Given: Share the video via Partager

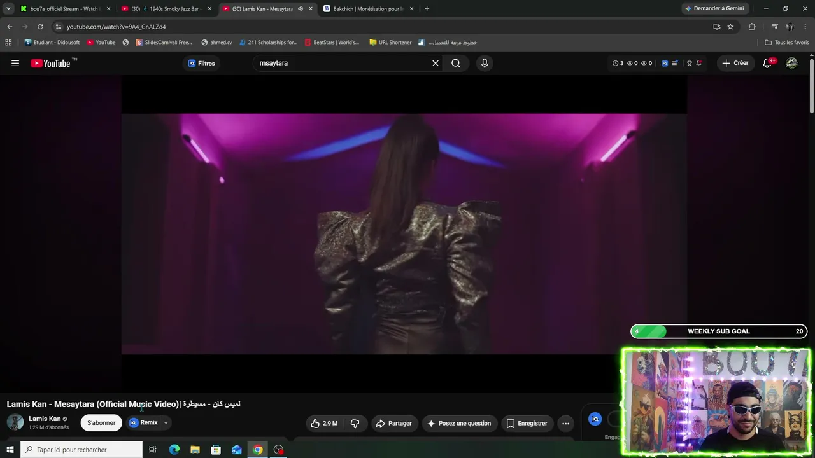Looking at the screenshot, I should (393, 423).
